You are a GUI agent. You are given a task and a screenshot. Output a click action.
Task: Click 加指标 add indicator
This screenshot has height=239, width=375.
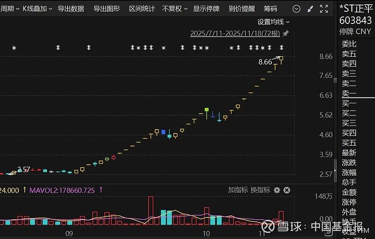[x=238, y=190]
